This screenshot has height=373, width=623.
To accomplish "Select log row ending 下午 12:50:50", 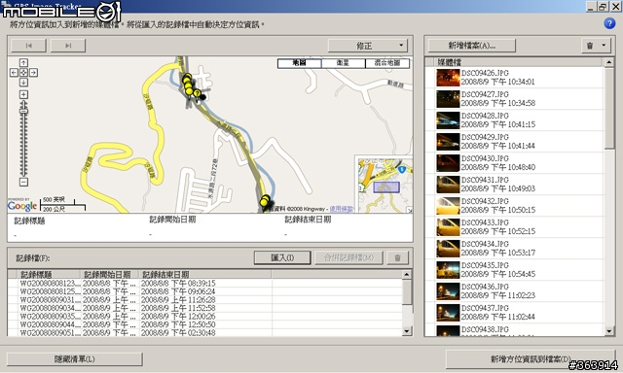I will pyautogui.click(x=205, y=324).
